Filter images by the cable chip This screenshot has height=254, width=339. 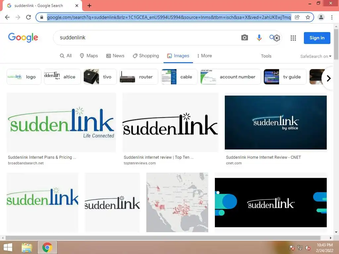179,77
